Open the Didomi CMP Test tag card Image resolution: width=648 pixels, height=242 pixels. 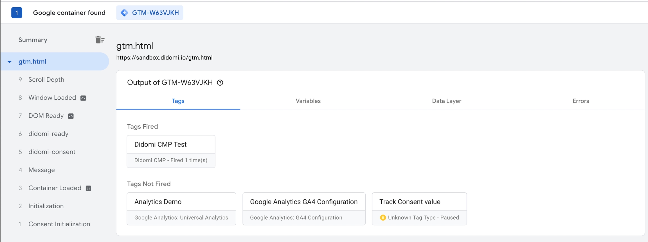171,152
